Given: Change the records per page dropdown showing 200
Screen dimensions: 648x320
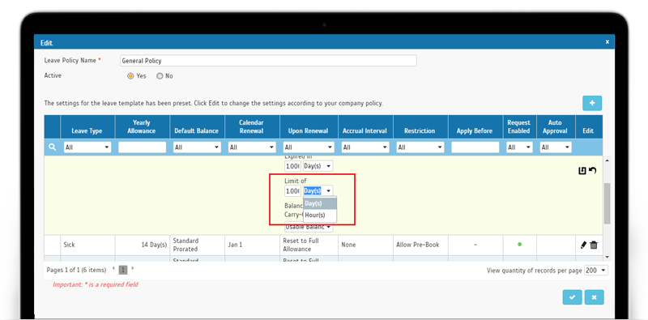Looking at the screenshot, I should click(596, 271).
